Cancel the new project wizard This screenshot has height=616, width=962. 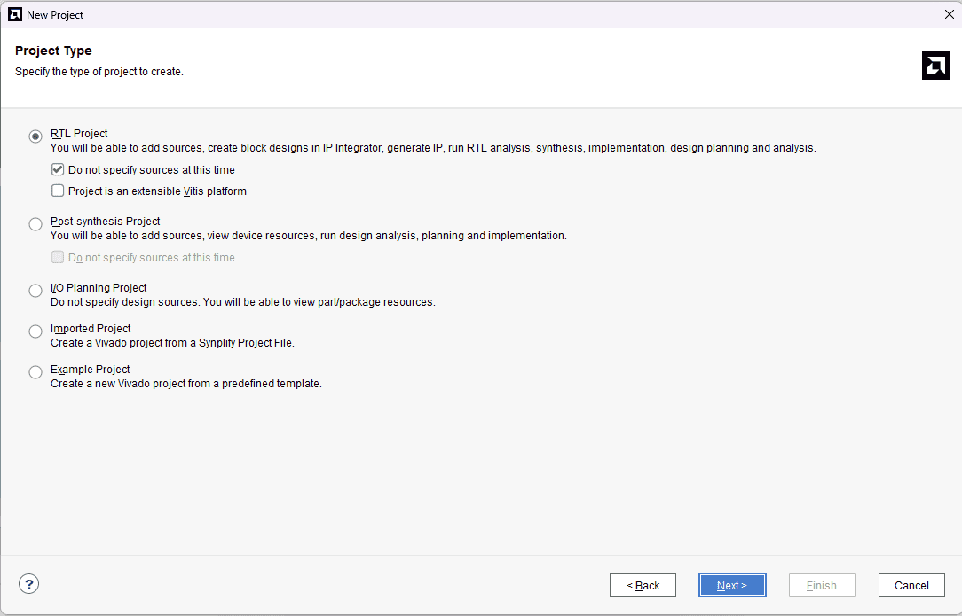tap(911, 585)
